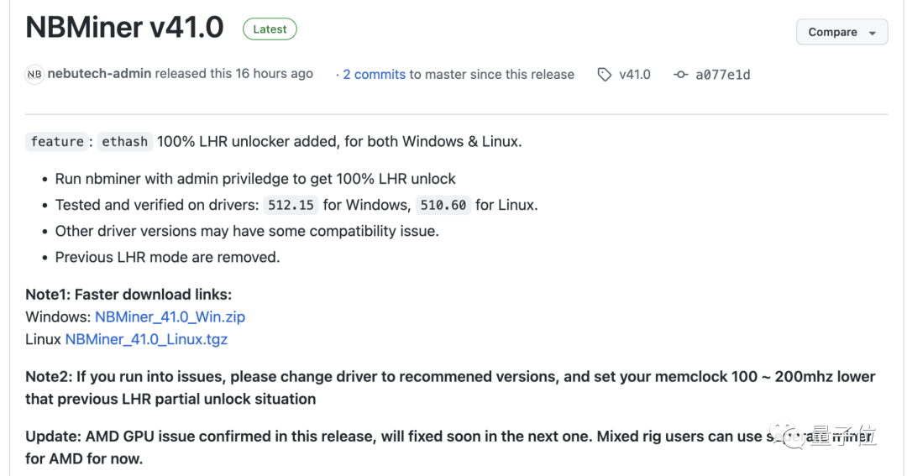This screenshot has width=907, height=476.
Task: Download NBMiner_41.0_Linux.tgz
Action: pyautogui.click(x=146, y=339)
